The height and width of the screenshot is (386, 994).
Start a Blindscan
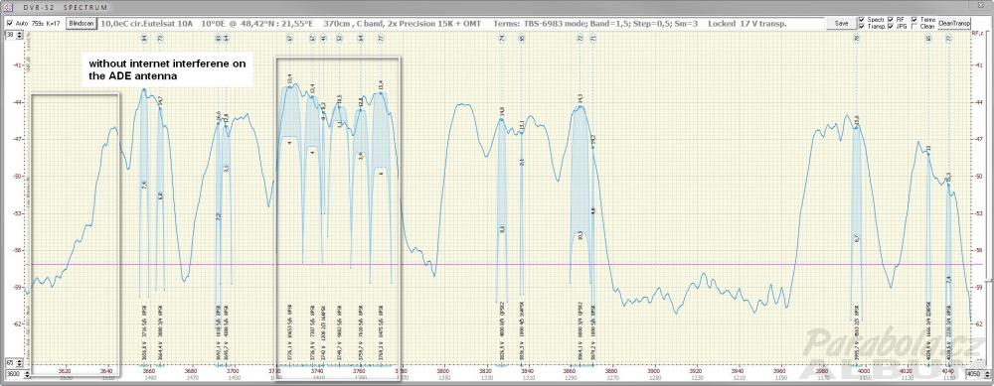point(82,24)
